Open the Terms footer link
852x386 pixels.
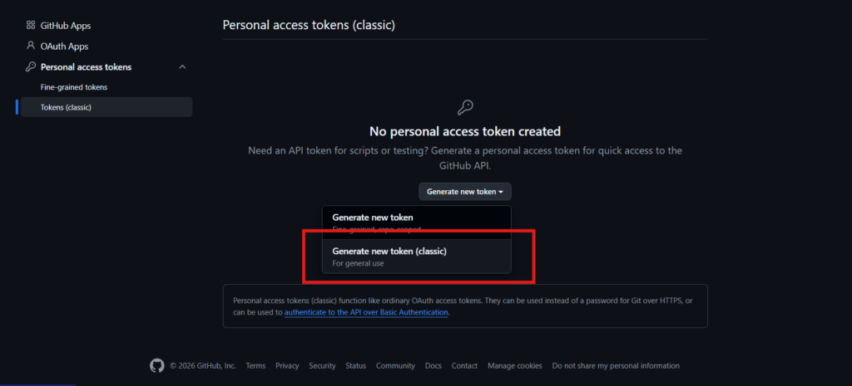pos(255,366)
